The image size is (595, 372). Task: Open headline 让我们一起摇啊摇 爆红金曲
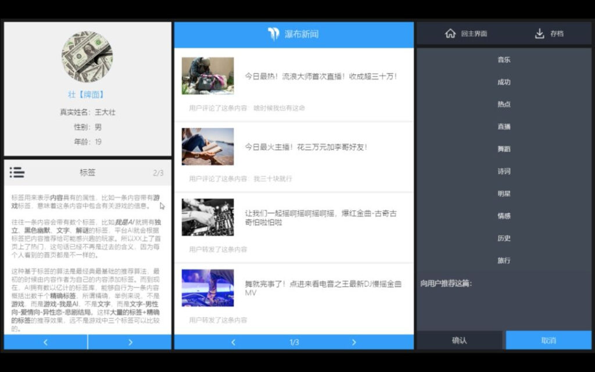[x=321, y=218]
